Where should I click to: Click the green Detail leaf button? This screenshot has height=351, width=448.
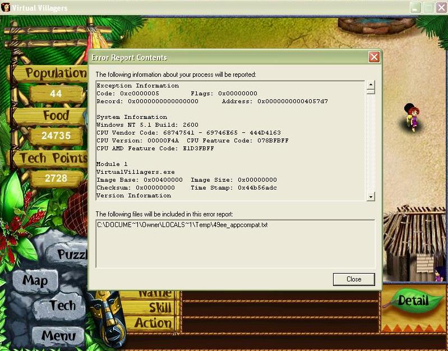point(413,301)
